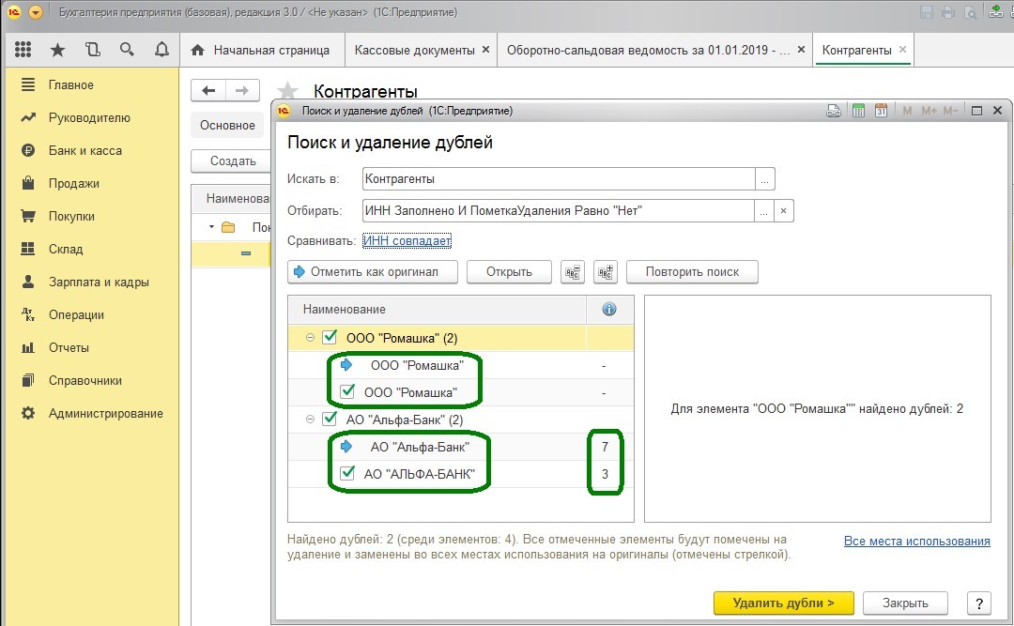Collapse the АО "Альфа-Банк" (2) group
Screen dimensions: 1014x626
point(310,420)
